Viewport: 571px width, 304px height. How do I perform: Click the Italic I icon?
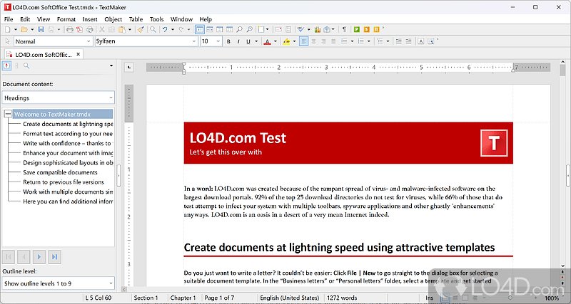coord(238,41)
